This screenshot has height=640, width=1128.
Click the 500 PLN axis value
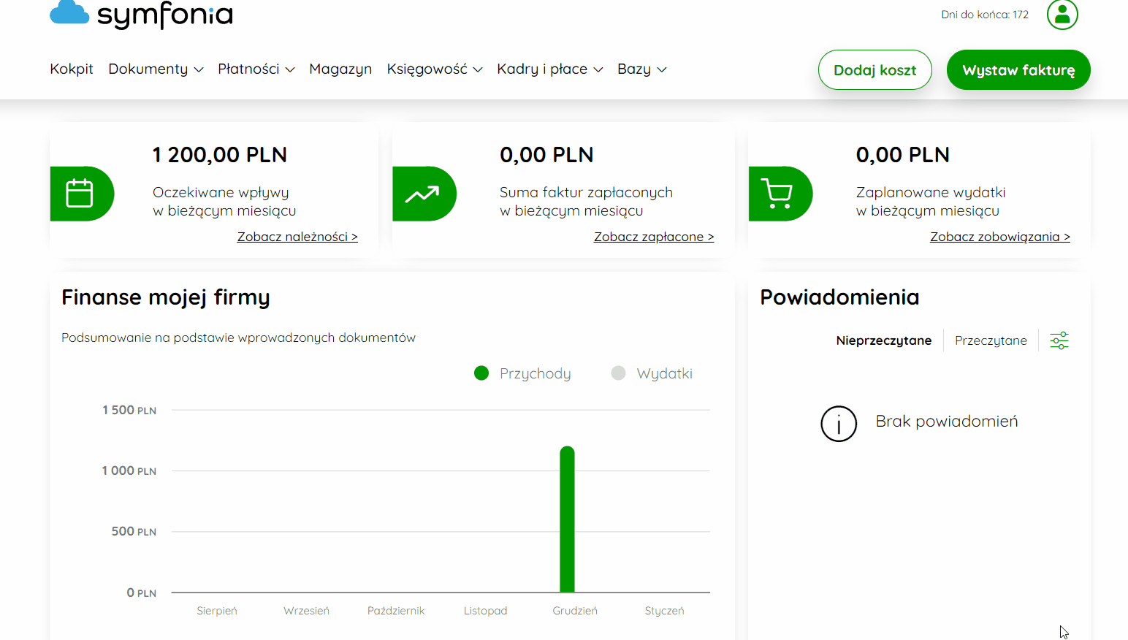(x=134, y=531)
